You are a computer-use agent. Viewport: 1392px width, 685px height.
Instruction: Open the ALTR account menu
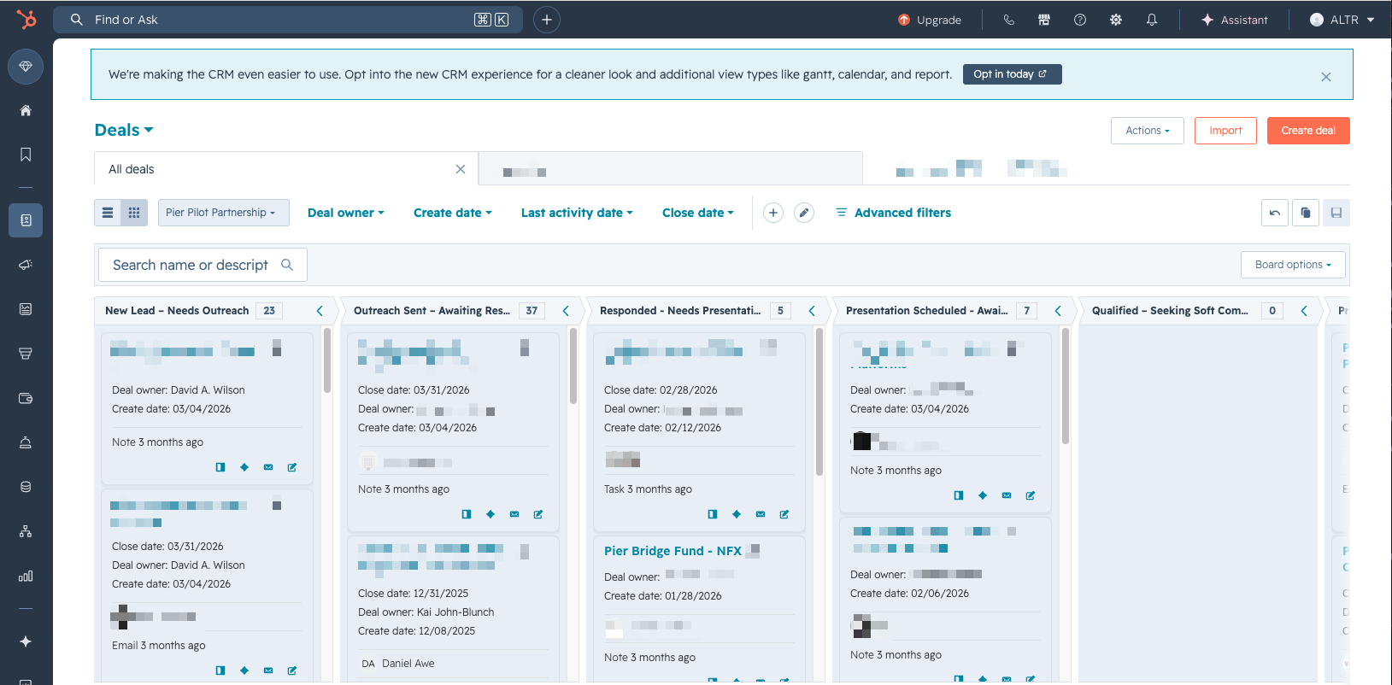[1342, 20]
